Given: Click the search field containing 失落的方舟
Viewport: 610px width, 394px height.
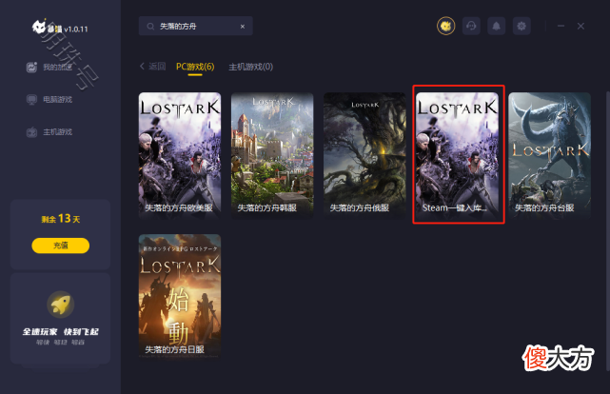Looking at the screenshot, I should click(x=196, y=26).
